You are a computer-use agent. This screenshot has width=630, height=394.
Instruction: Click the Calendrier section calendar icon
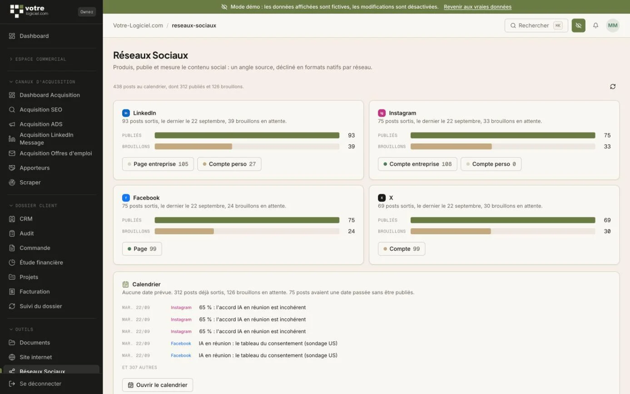tap(126, 285)
